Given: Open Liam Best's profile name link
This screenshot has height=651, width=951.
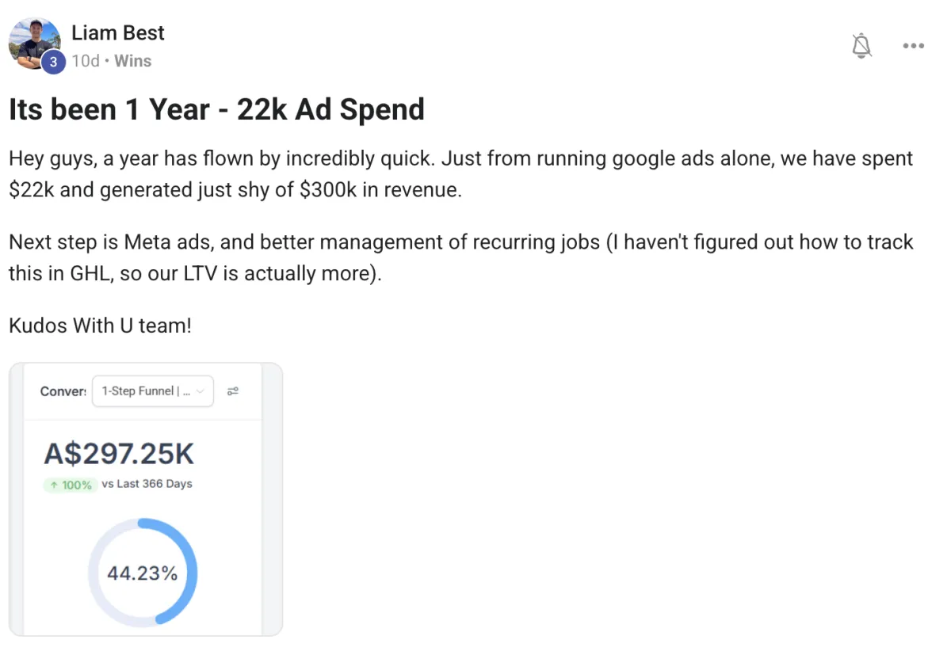Looking at the screenshot, I should pyautogui.click(x=118, y=33).
